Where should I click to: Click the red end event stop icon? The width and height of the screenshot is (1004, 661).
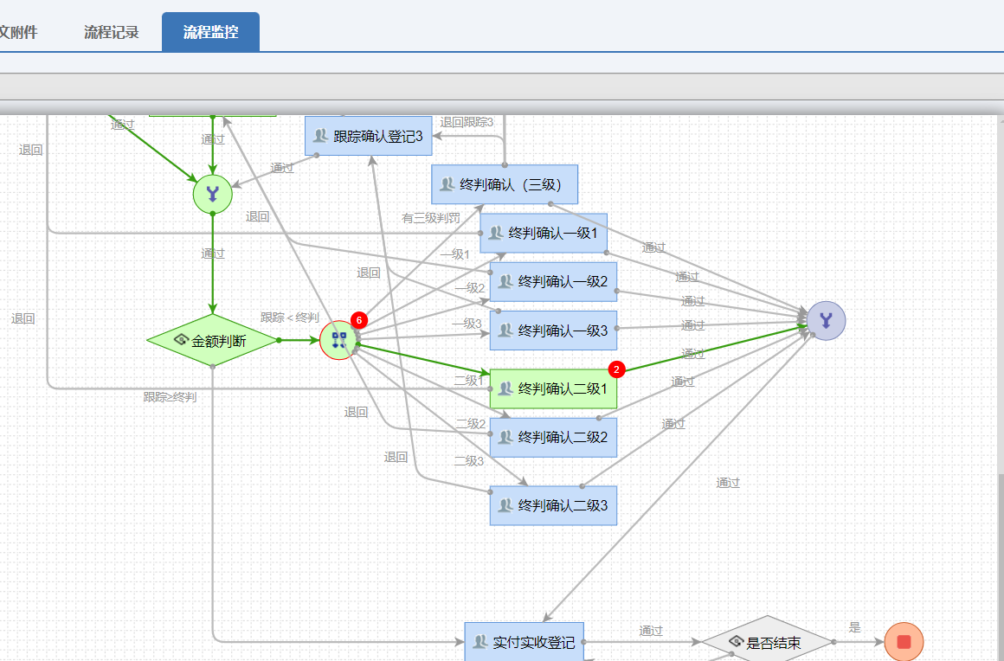pos(904,642)
